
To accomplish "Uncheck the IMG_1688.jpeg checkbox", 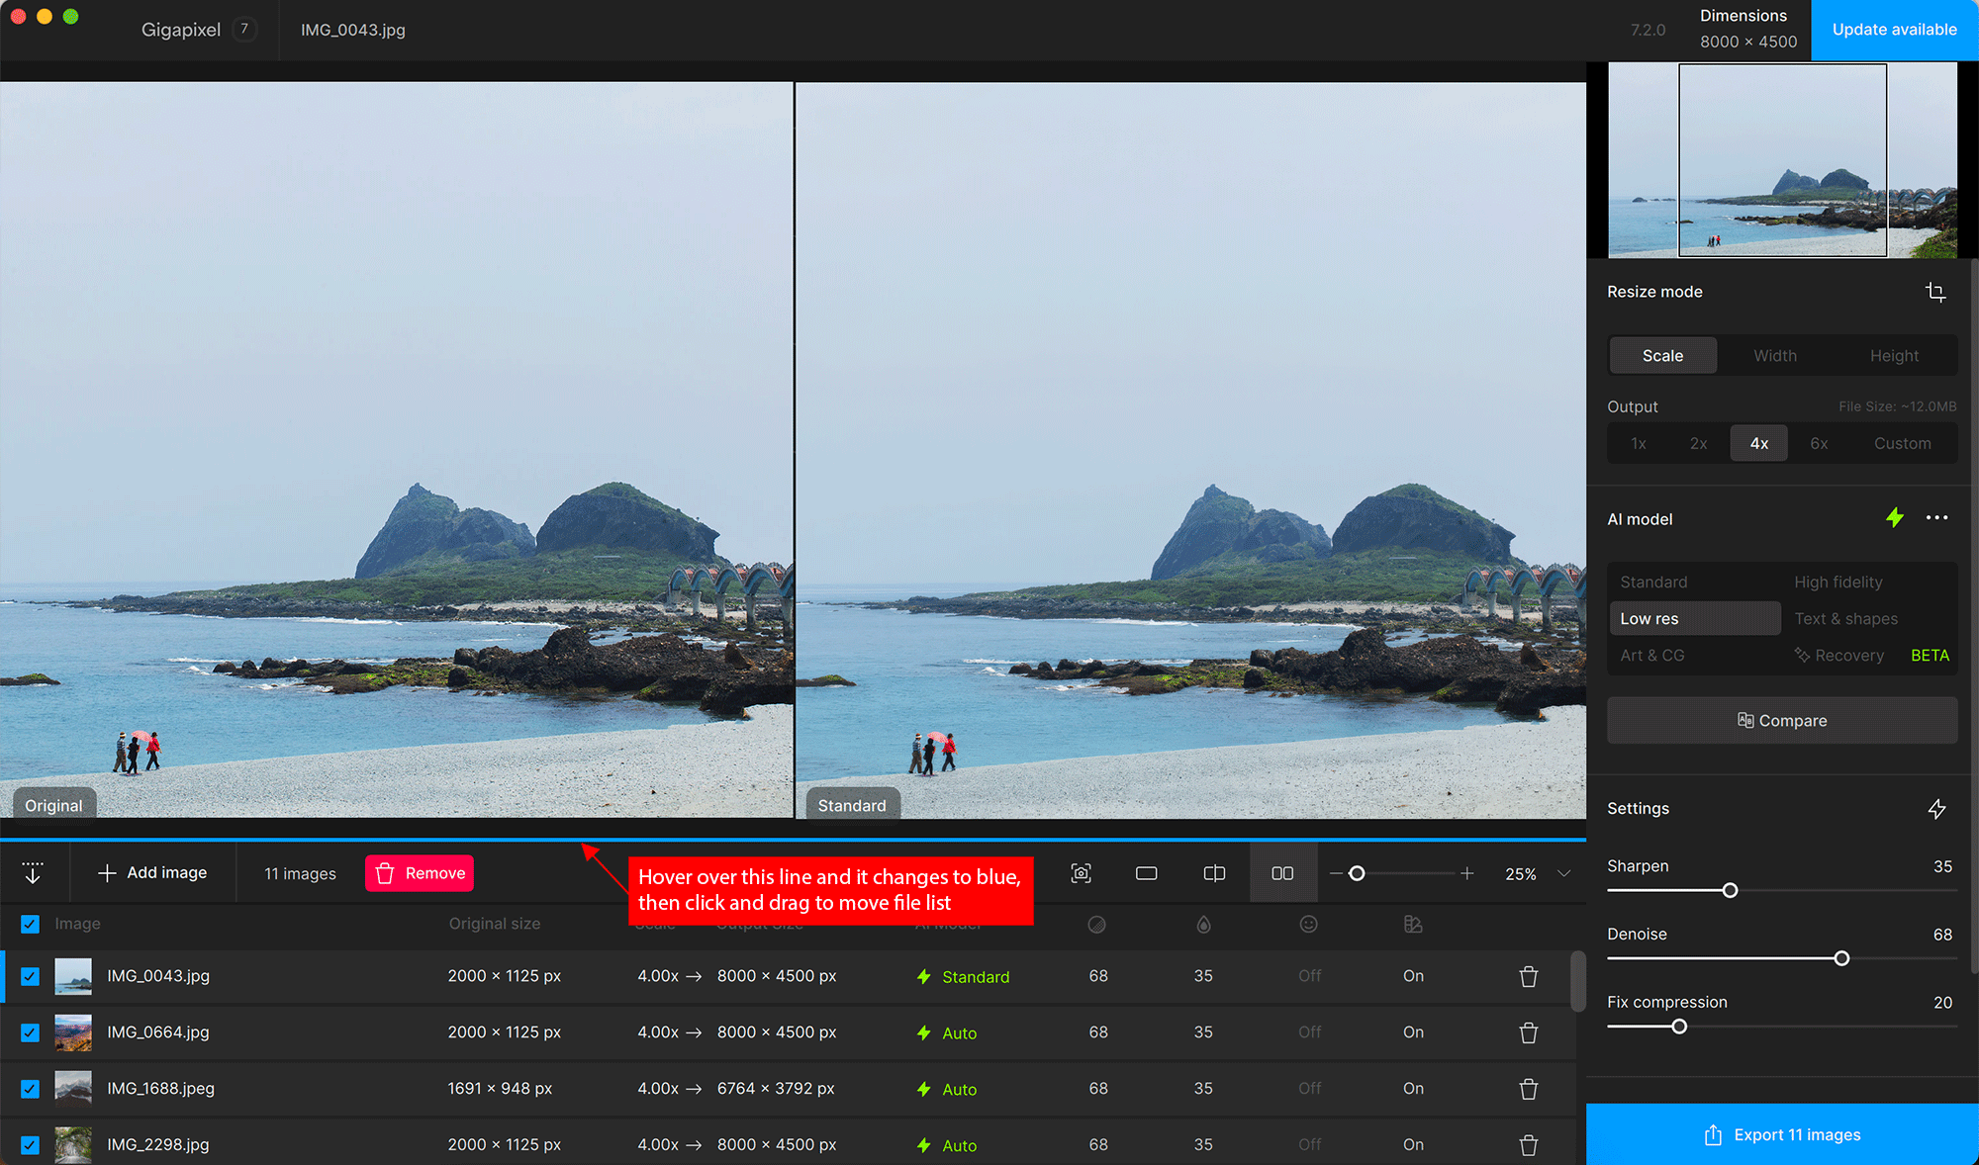I will point(31,1089).
